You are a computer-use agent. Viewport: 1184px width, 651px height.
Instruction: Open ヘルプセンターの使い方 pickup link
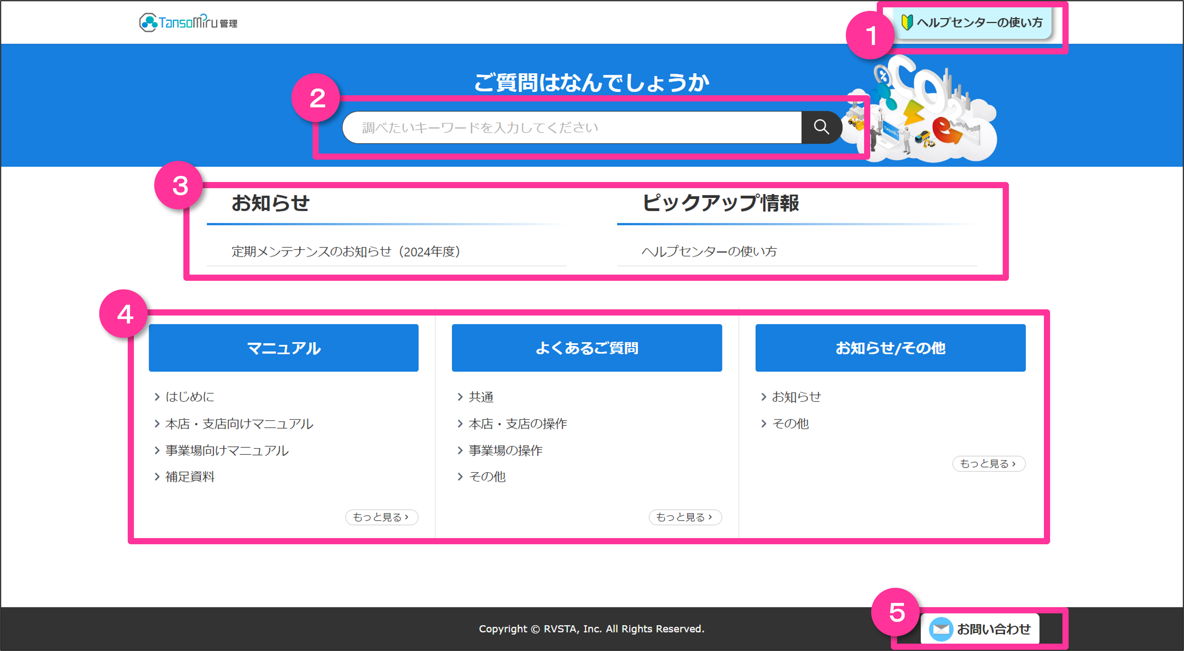pos(709,252)
